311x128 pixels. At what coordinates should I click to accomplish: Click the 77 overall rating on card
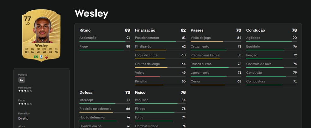(28, 19)
